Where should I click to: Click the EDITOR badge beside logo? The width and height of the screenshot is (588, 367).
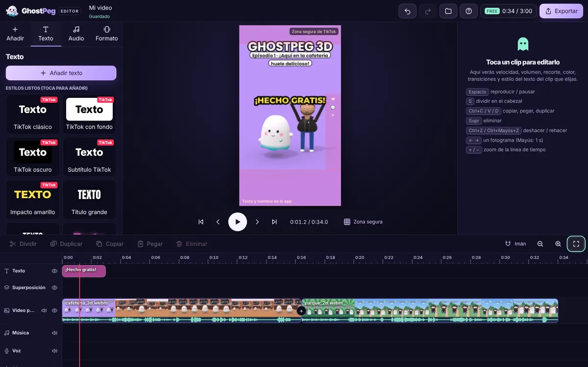(x=70, y=11)
